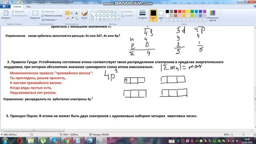This screenshot has height=144, width=256.
Task: Click the Вырезать cut button
Action: pos(18,12)
